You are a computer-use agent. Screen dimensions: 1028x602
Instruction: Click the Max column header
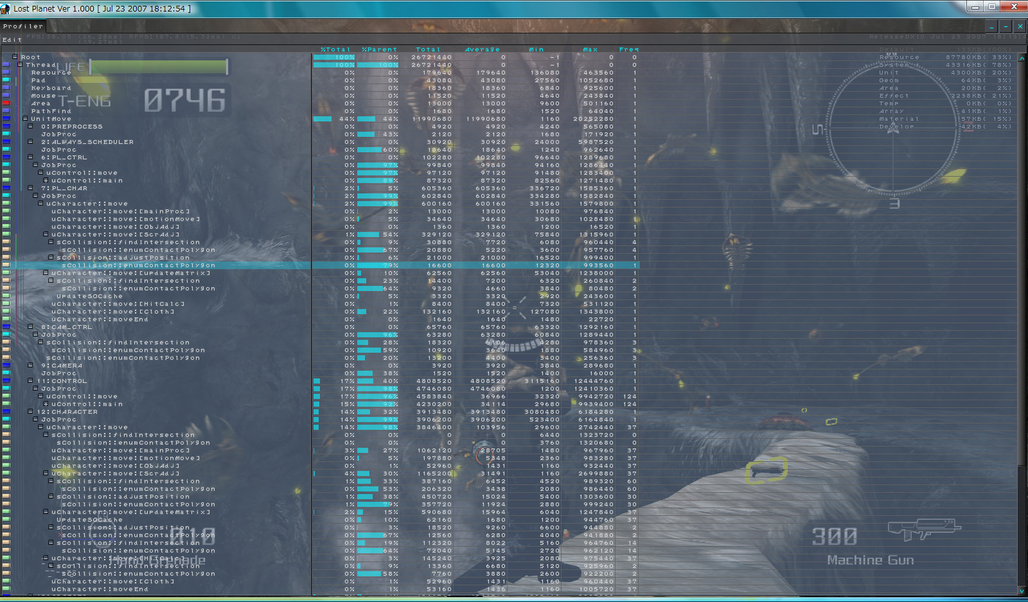coord(590,49)
